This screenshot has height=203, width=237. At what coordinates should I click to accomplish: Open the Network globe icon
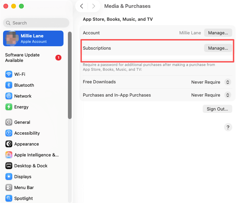click(9, 96)
